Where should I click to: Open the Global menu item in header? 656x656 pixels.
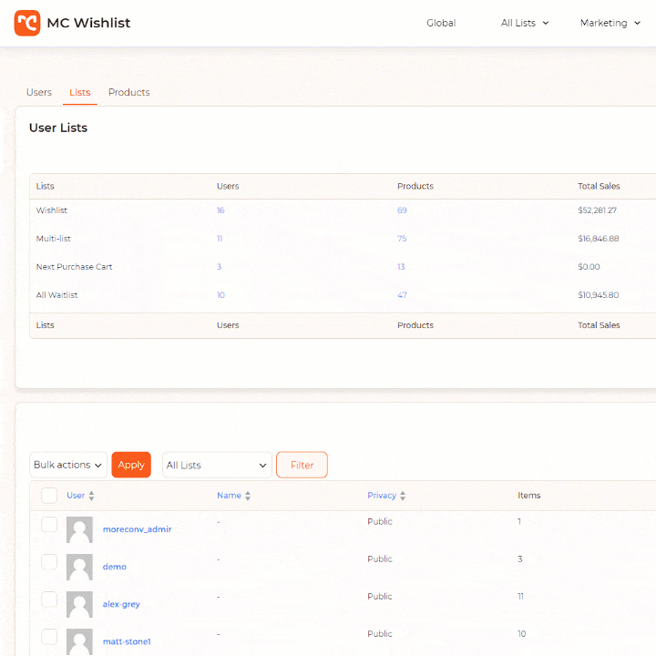click(441, 23)
